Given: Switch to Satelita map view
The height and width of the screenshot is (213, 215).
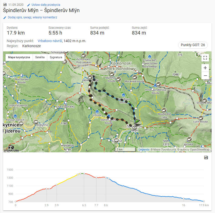Looking at the screenshot, I should click(x=40, y=57).
